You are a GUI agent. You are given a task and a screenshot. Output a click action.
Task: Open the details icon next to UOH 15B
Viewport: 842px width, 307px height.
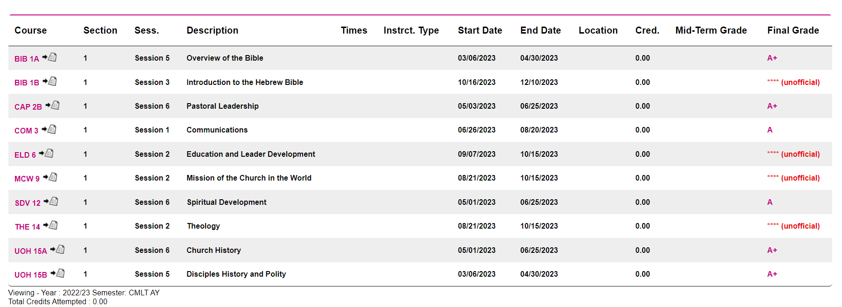58,273
